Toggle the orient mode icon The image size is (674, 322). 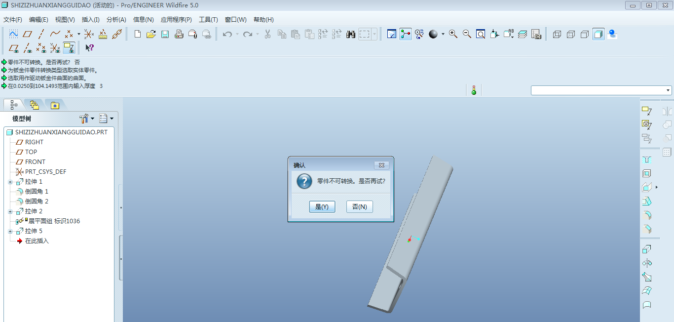click(419, 34)
